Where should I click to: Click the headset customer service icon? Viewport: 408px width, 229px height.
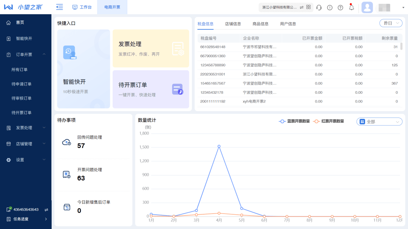coord(319,7)
